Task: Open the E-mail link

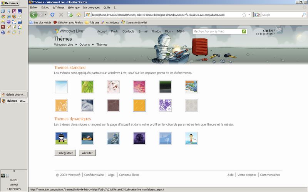Action: click(x=143, y=31)
